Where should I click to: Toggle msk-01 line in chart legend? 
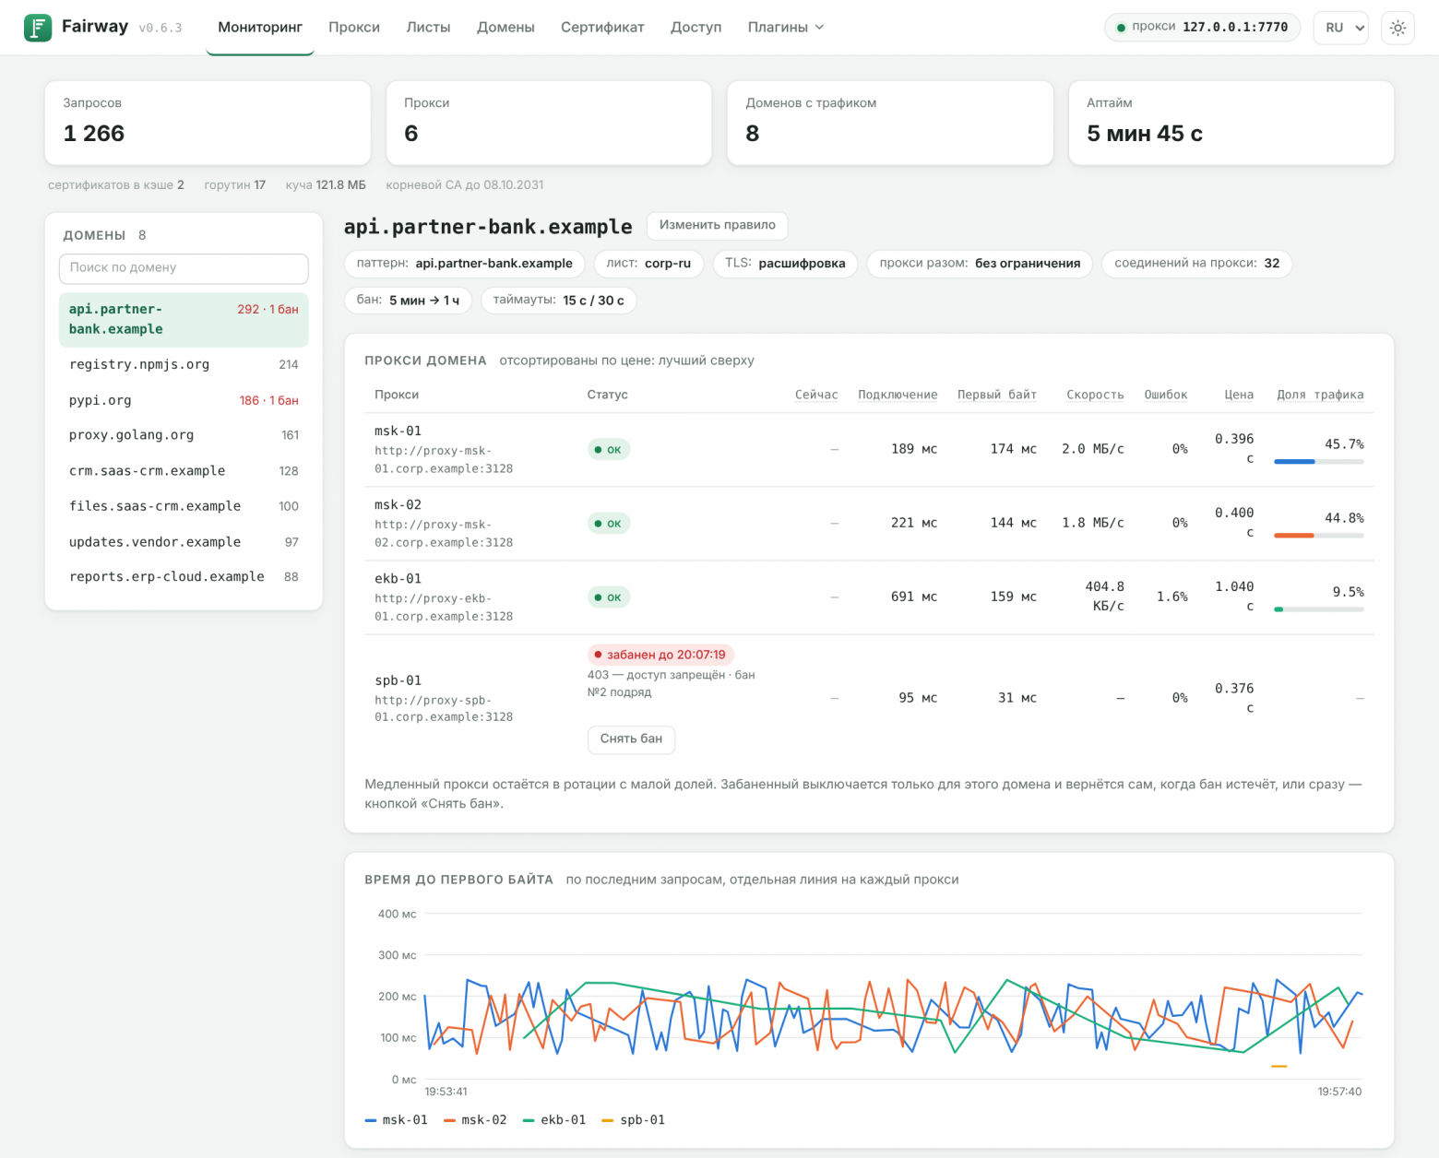(x=397, y=1120)
